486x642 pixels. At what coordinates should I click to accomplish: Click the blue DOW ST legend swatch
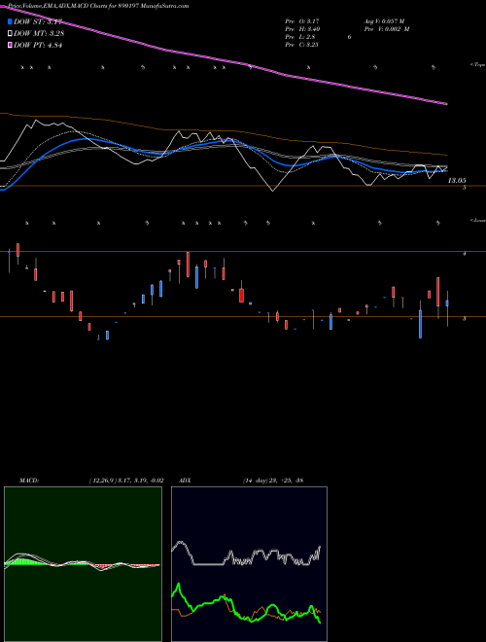pos(11,21)
